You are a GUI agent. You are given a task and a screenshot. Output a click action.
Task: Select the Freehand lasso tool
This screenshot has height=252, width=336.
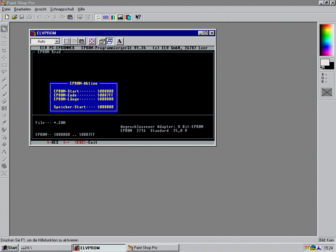(x=4, y=73)
